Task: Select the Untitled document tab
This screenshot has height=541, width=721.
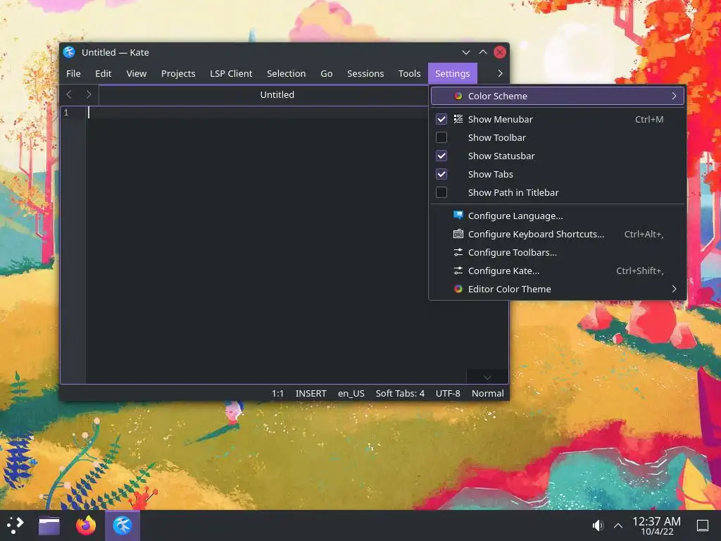Action: tap(277, 95)
